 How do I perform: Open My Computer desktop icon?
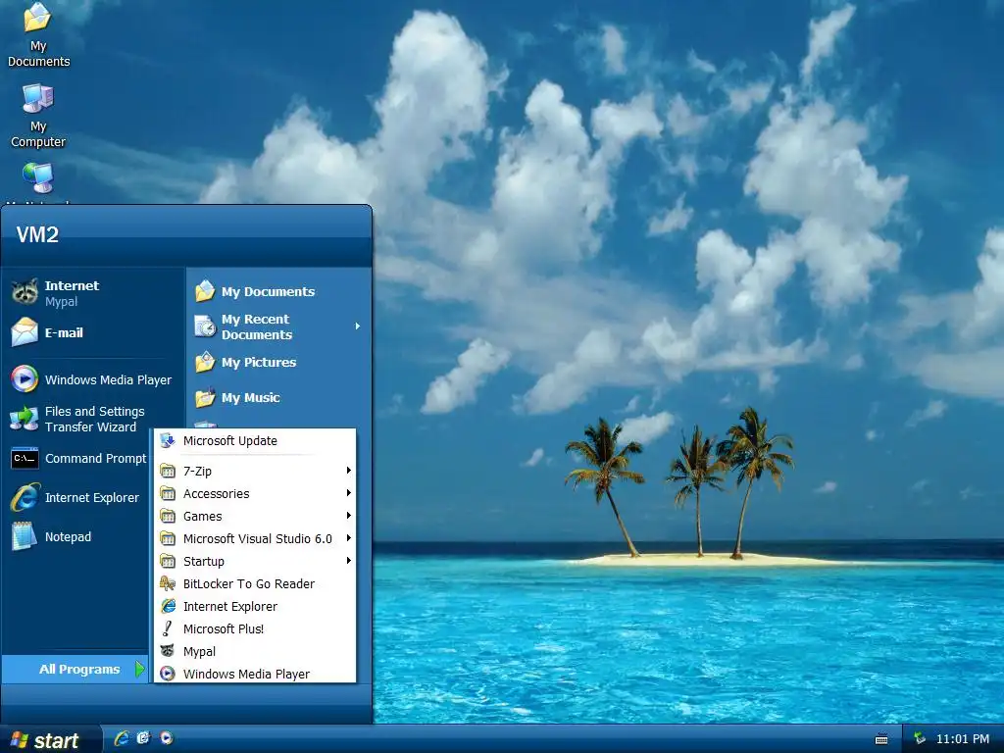(x=38, y=116)
